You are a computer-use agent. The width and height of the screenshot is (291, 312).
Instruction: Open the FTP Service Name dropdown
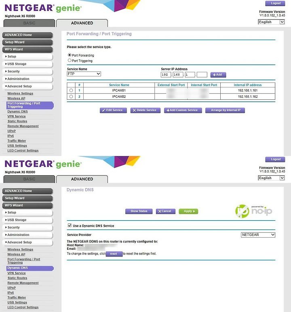click(x=84, y=74)
